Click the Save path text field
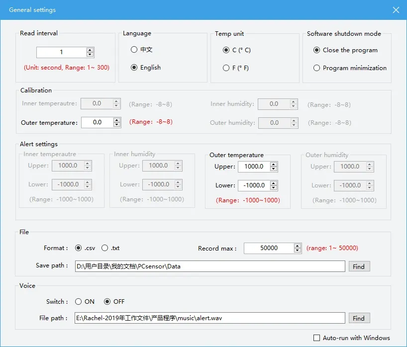 click(x=210, y=266)
